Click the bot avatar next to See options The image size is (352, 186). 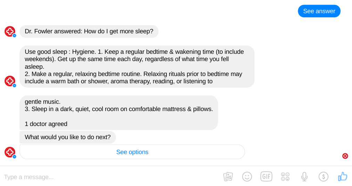[x=10, y=152]
